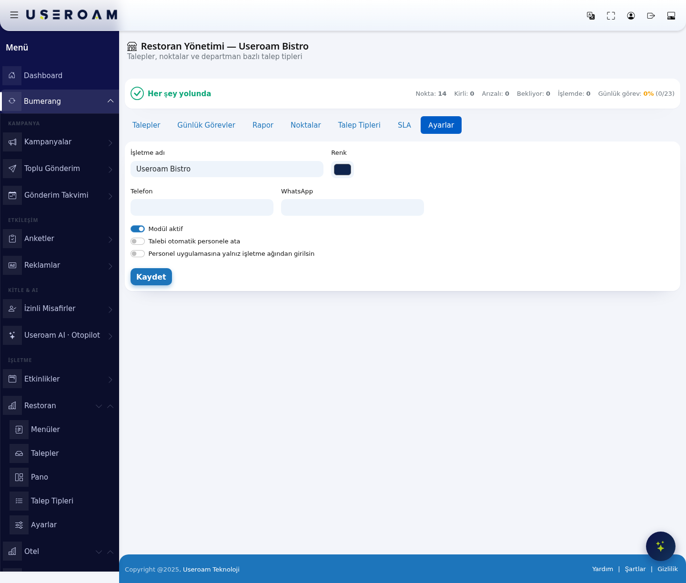The height and width of the screenshot is (583, 686).
Task: Open the Gizlilik footer link
Action: click(667, 569)
